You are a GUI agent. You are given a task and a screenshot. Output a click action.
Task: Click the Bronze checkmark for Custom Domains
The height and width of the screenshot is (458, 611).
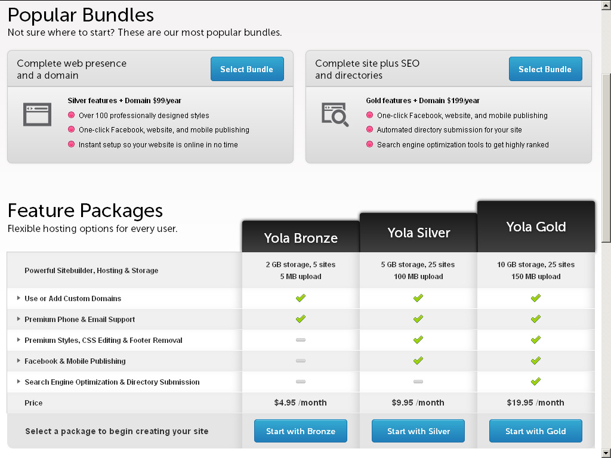coord(301,298)
